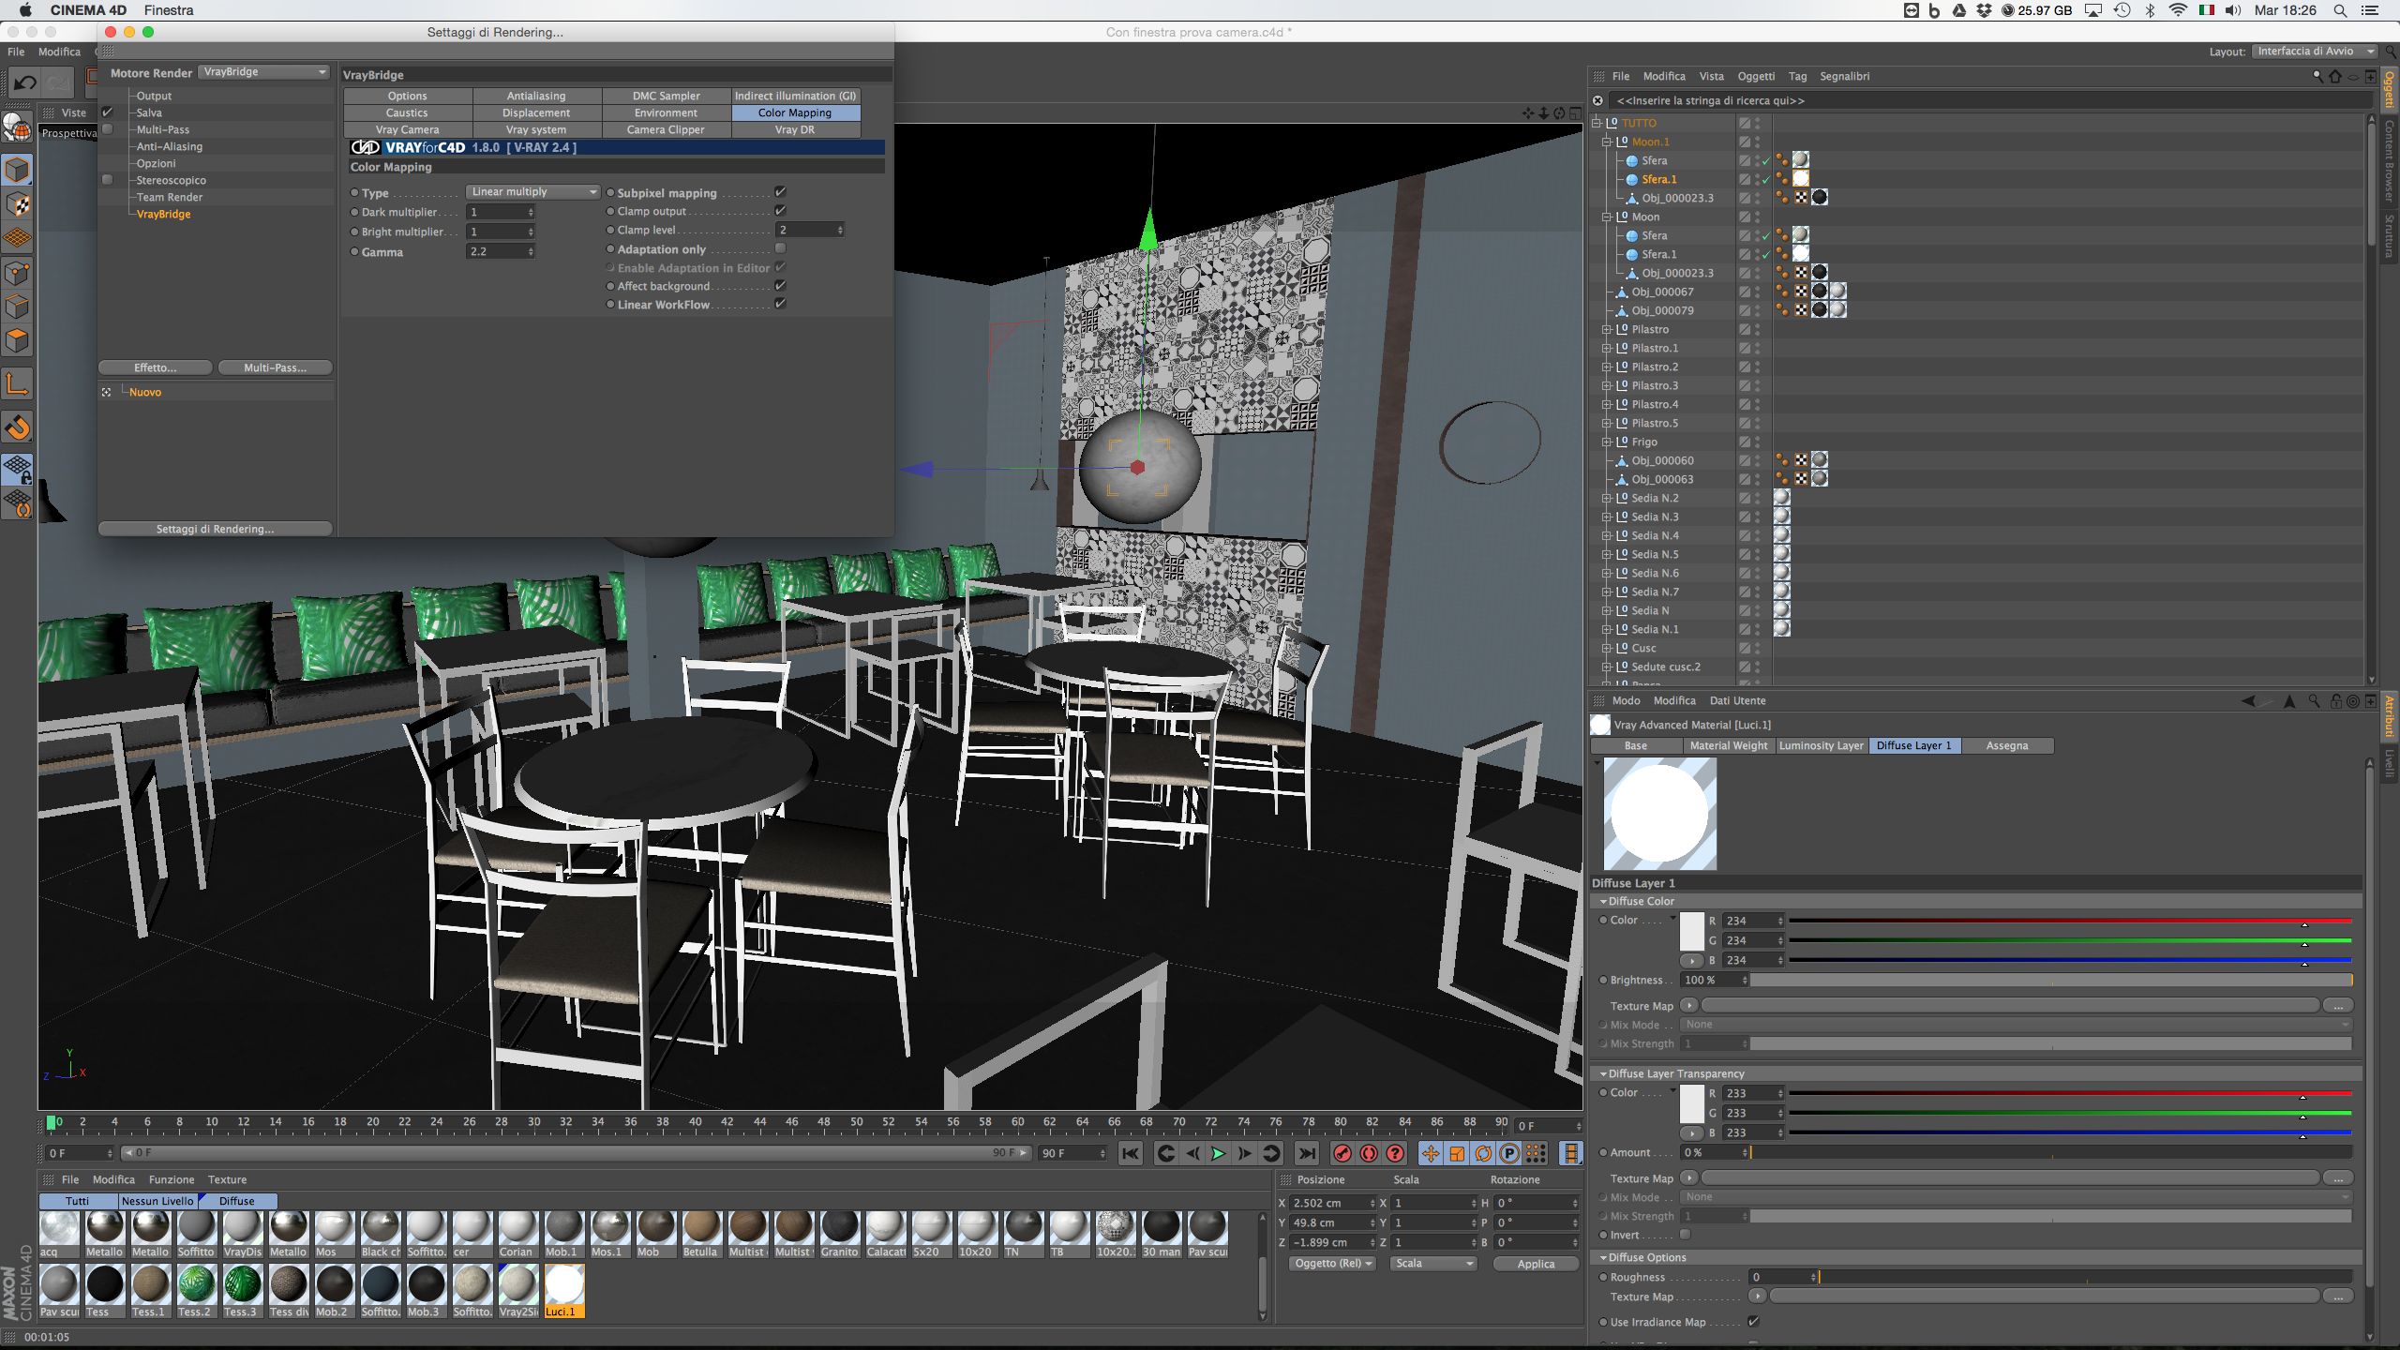This screenshot has width=2400, height=1350.
Task: Open the Motore Render VrayBridge dropdown
Action: (264, 72)
